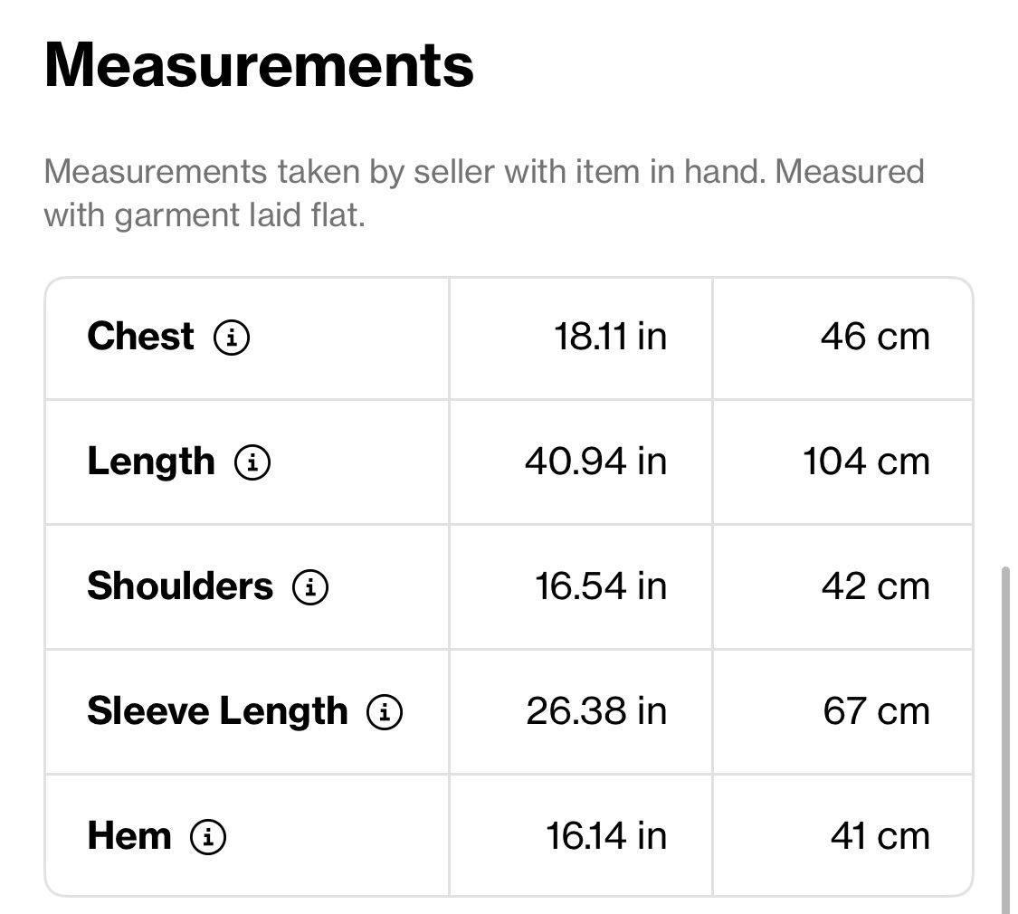This screenshot has height=914, width=1018.
Task: Click the 18.11 in chest value
Action: tap(610, 337)
